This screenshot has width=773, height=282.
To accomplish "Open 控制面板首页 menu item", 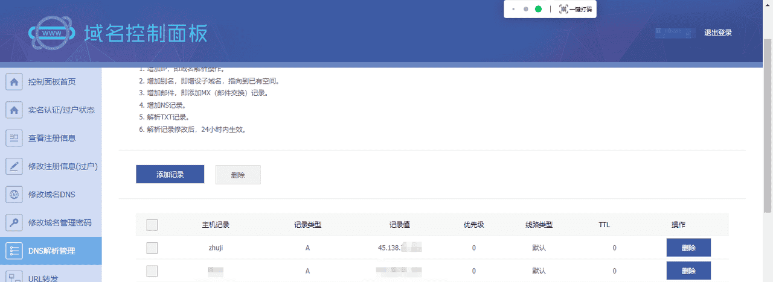I will point(51,81).
